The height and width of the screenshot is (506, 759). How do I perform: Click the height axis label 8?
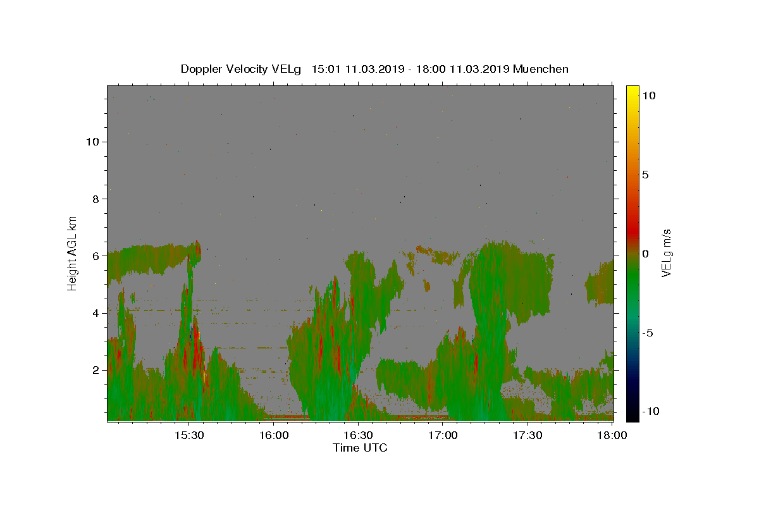click(x=96, y=199)
